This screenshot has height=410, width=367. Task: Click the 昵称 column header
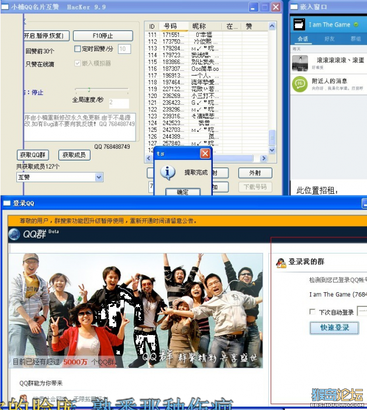205,26
